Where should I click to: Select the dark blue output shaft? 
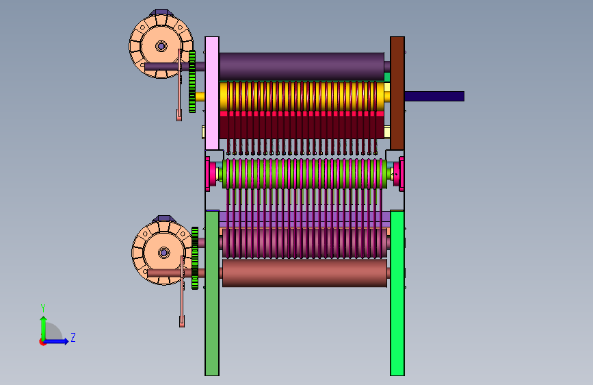434,96
